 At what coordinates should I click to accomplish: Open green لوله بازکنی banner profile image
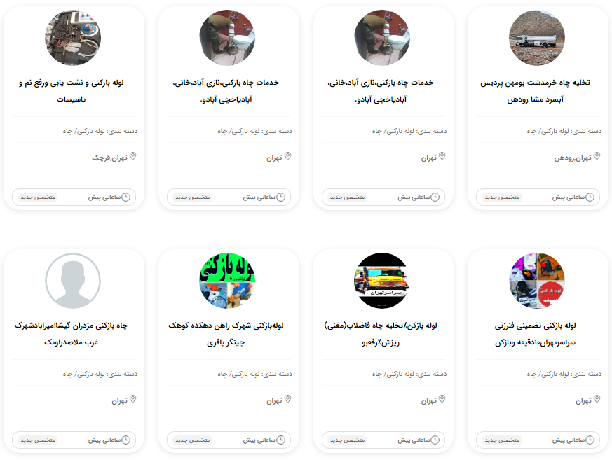pyautogui.click(x=227, y=281)
